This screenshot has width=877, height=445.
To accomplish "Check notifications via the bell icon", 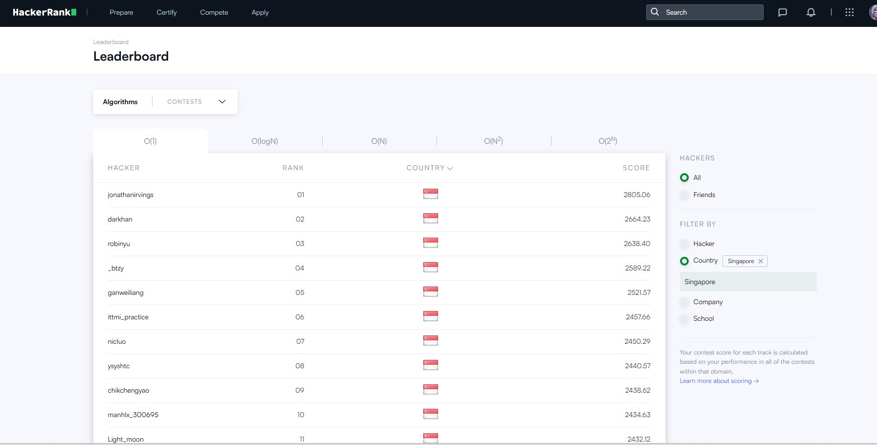I will [x=810, y=12].
